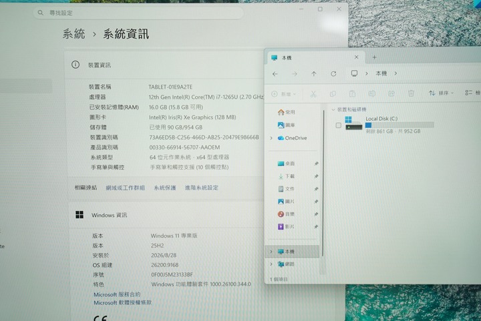Click the 尋找設定 search box
Viewport: 481px width, 321px height.
point(139,13)
